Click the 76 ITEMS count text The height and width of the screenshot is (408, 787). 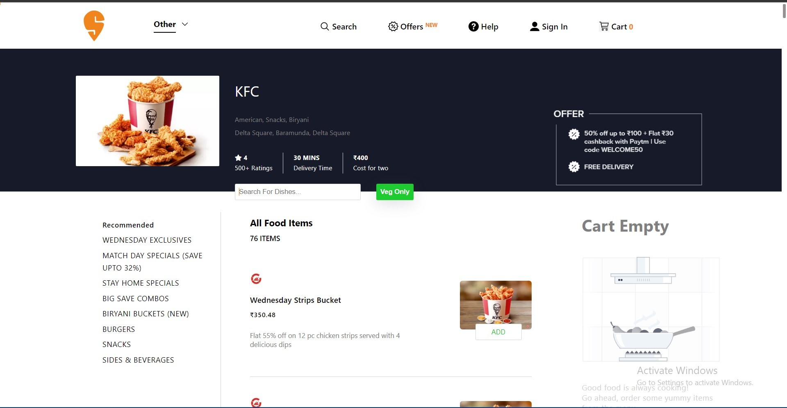265,239
